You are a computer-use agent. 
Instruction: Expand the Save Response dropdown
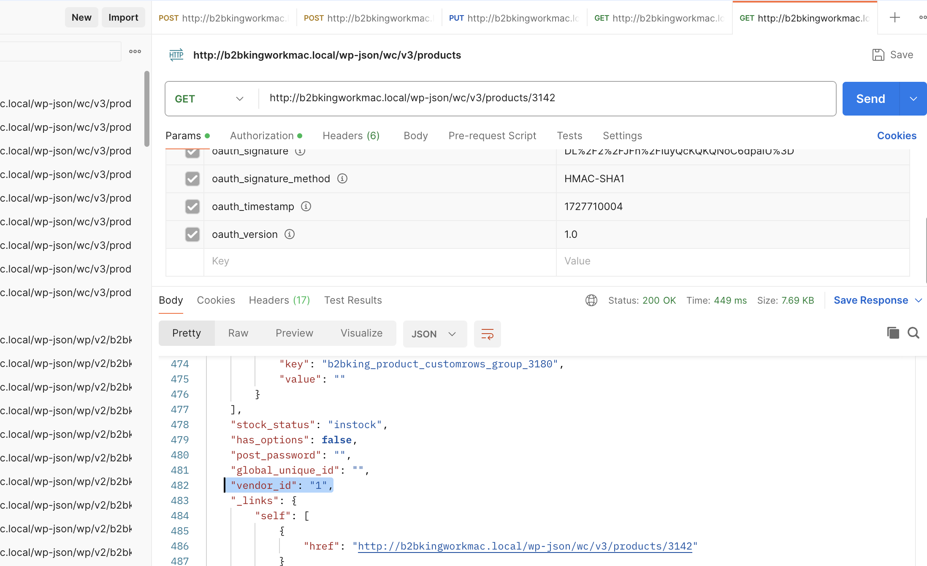pos(919,300)
